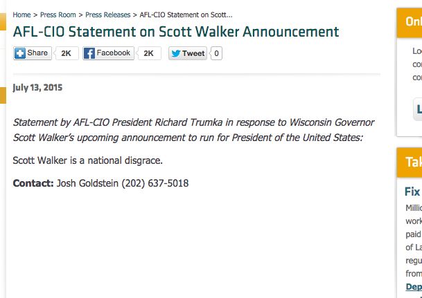Open the Share count bubble showing 2K
Viewport: 422px width, 298px height.
[66, 53]
